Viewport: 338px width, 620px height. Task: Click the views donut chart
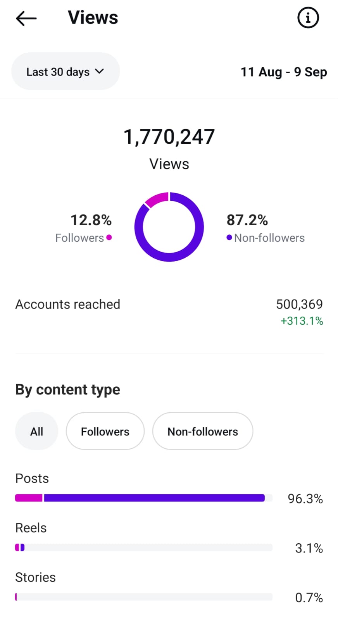(169, 227)
